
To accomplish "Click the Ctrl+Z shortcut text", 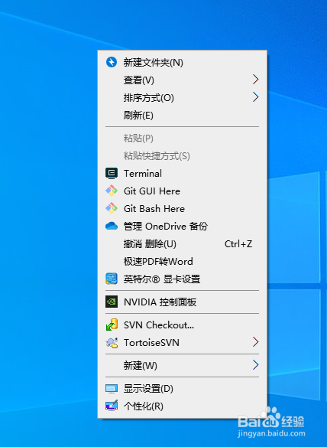I will click(238, 244).
